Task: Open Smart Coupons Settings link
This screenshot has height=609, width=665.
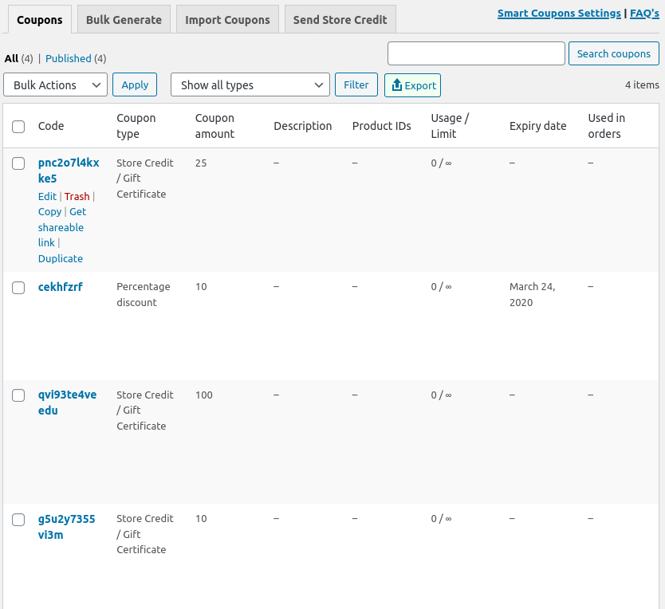Action: (x=559, y=14)
